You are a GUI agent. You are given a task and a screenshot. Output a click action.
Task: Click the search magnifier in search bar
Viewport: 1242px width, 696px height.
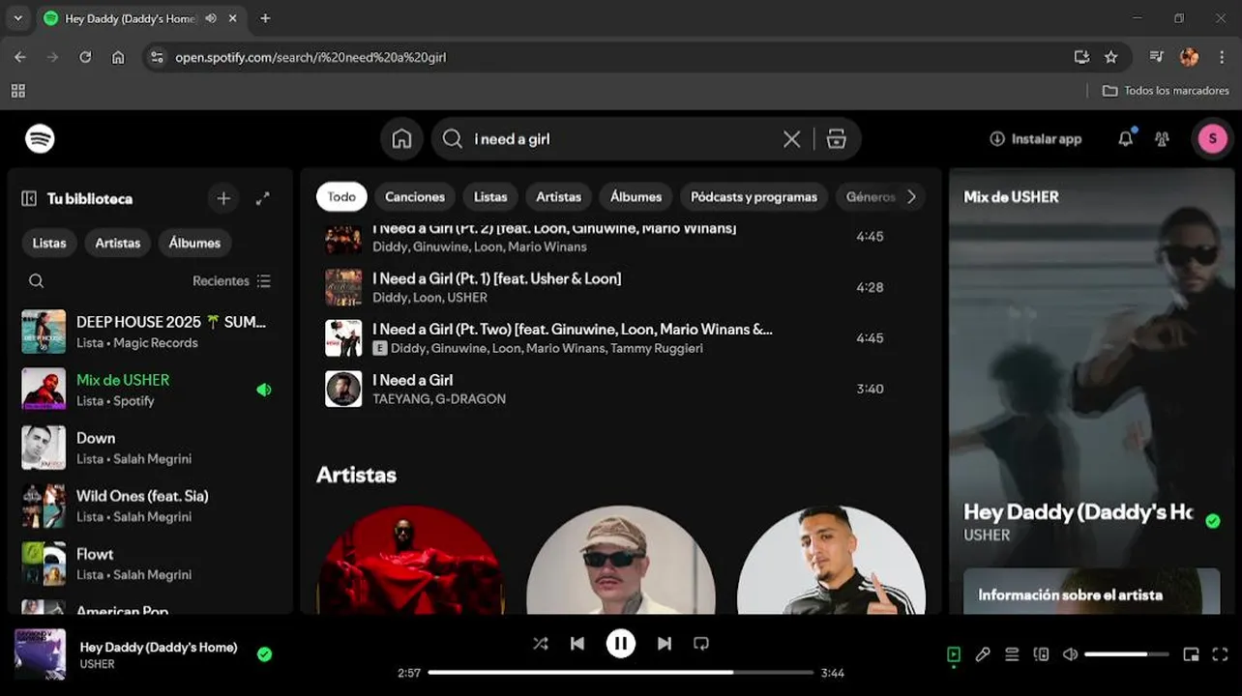(x=452, y=139)
